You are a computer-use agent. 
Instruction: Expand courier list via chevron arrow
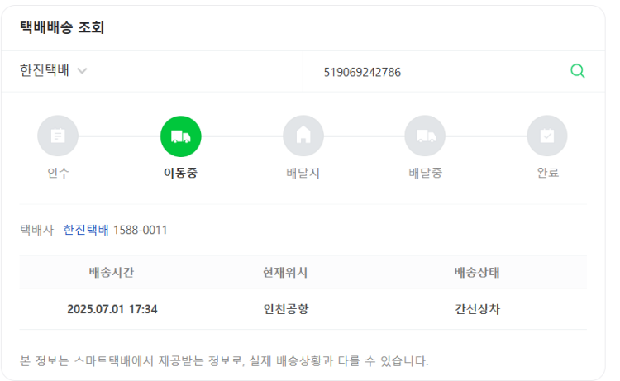[82, 71]
